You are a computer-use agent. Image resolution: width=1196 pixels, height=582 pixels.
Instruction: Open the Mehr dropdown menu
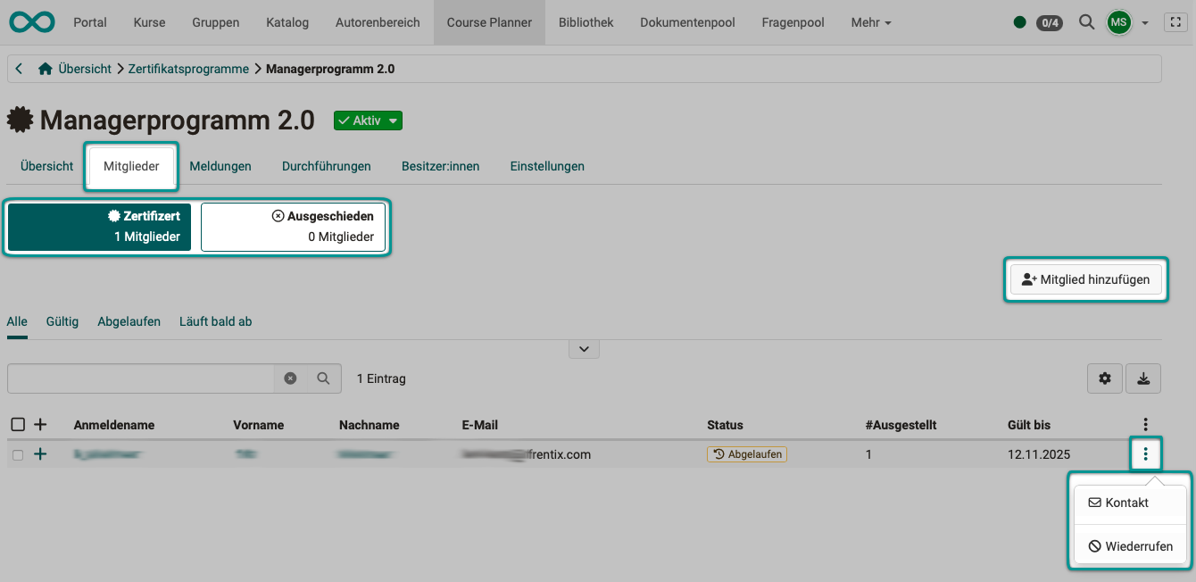[870, 22]
